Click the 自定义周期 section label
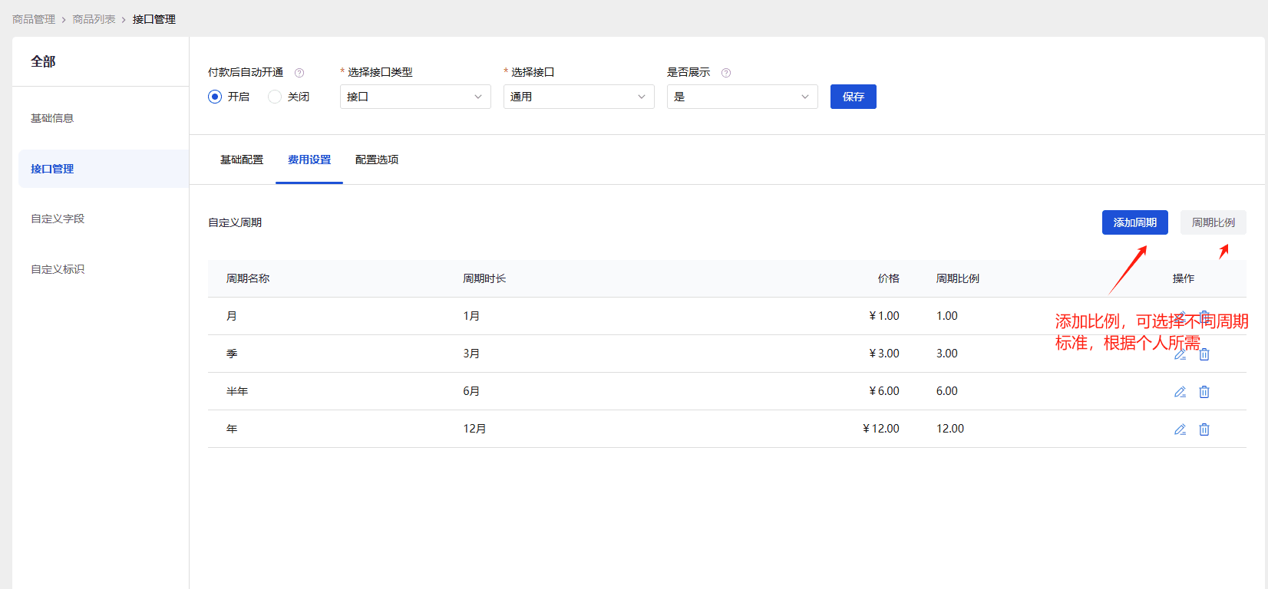Image resolution: width=1268 pixels, height=589 pixels. click(235, 222)
